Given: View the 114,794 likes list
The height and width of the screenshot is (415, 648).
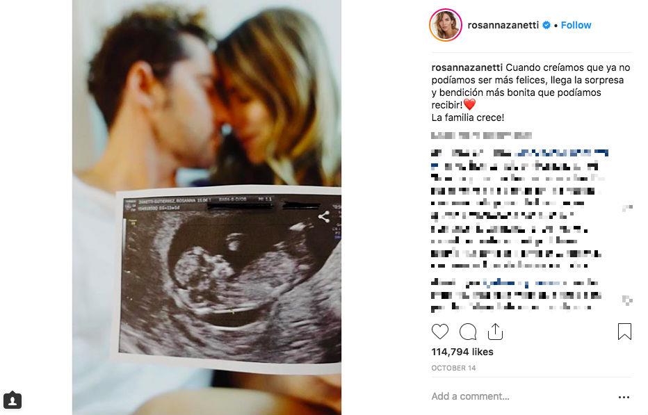Looking at the screenshot, I should (462, 352).
